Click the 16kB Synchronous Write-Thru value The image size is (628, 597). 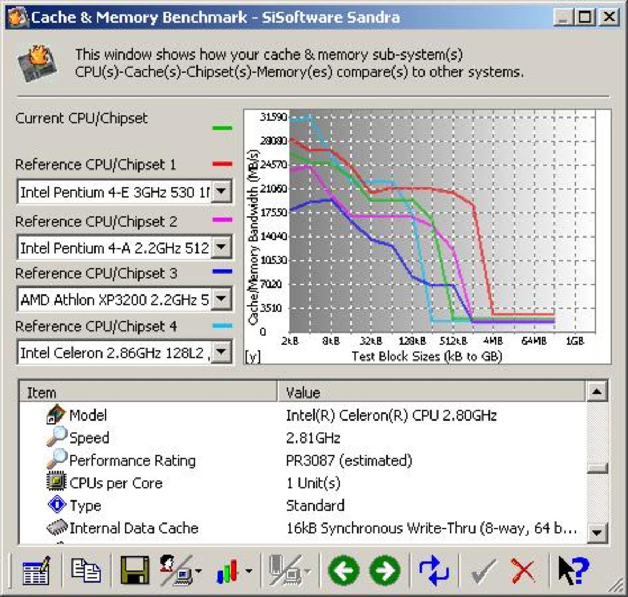[432, 528]
